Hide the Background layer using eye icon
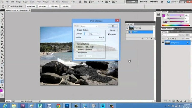The image size is (192, 108). point(163,43)
